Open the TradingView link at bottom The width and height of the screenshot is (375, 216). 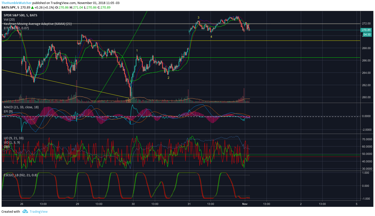39,211
